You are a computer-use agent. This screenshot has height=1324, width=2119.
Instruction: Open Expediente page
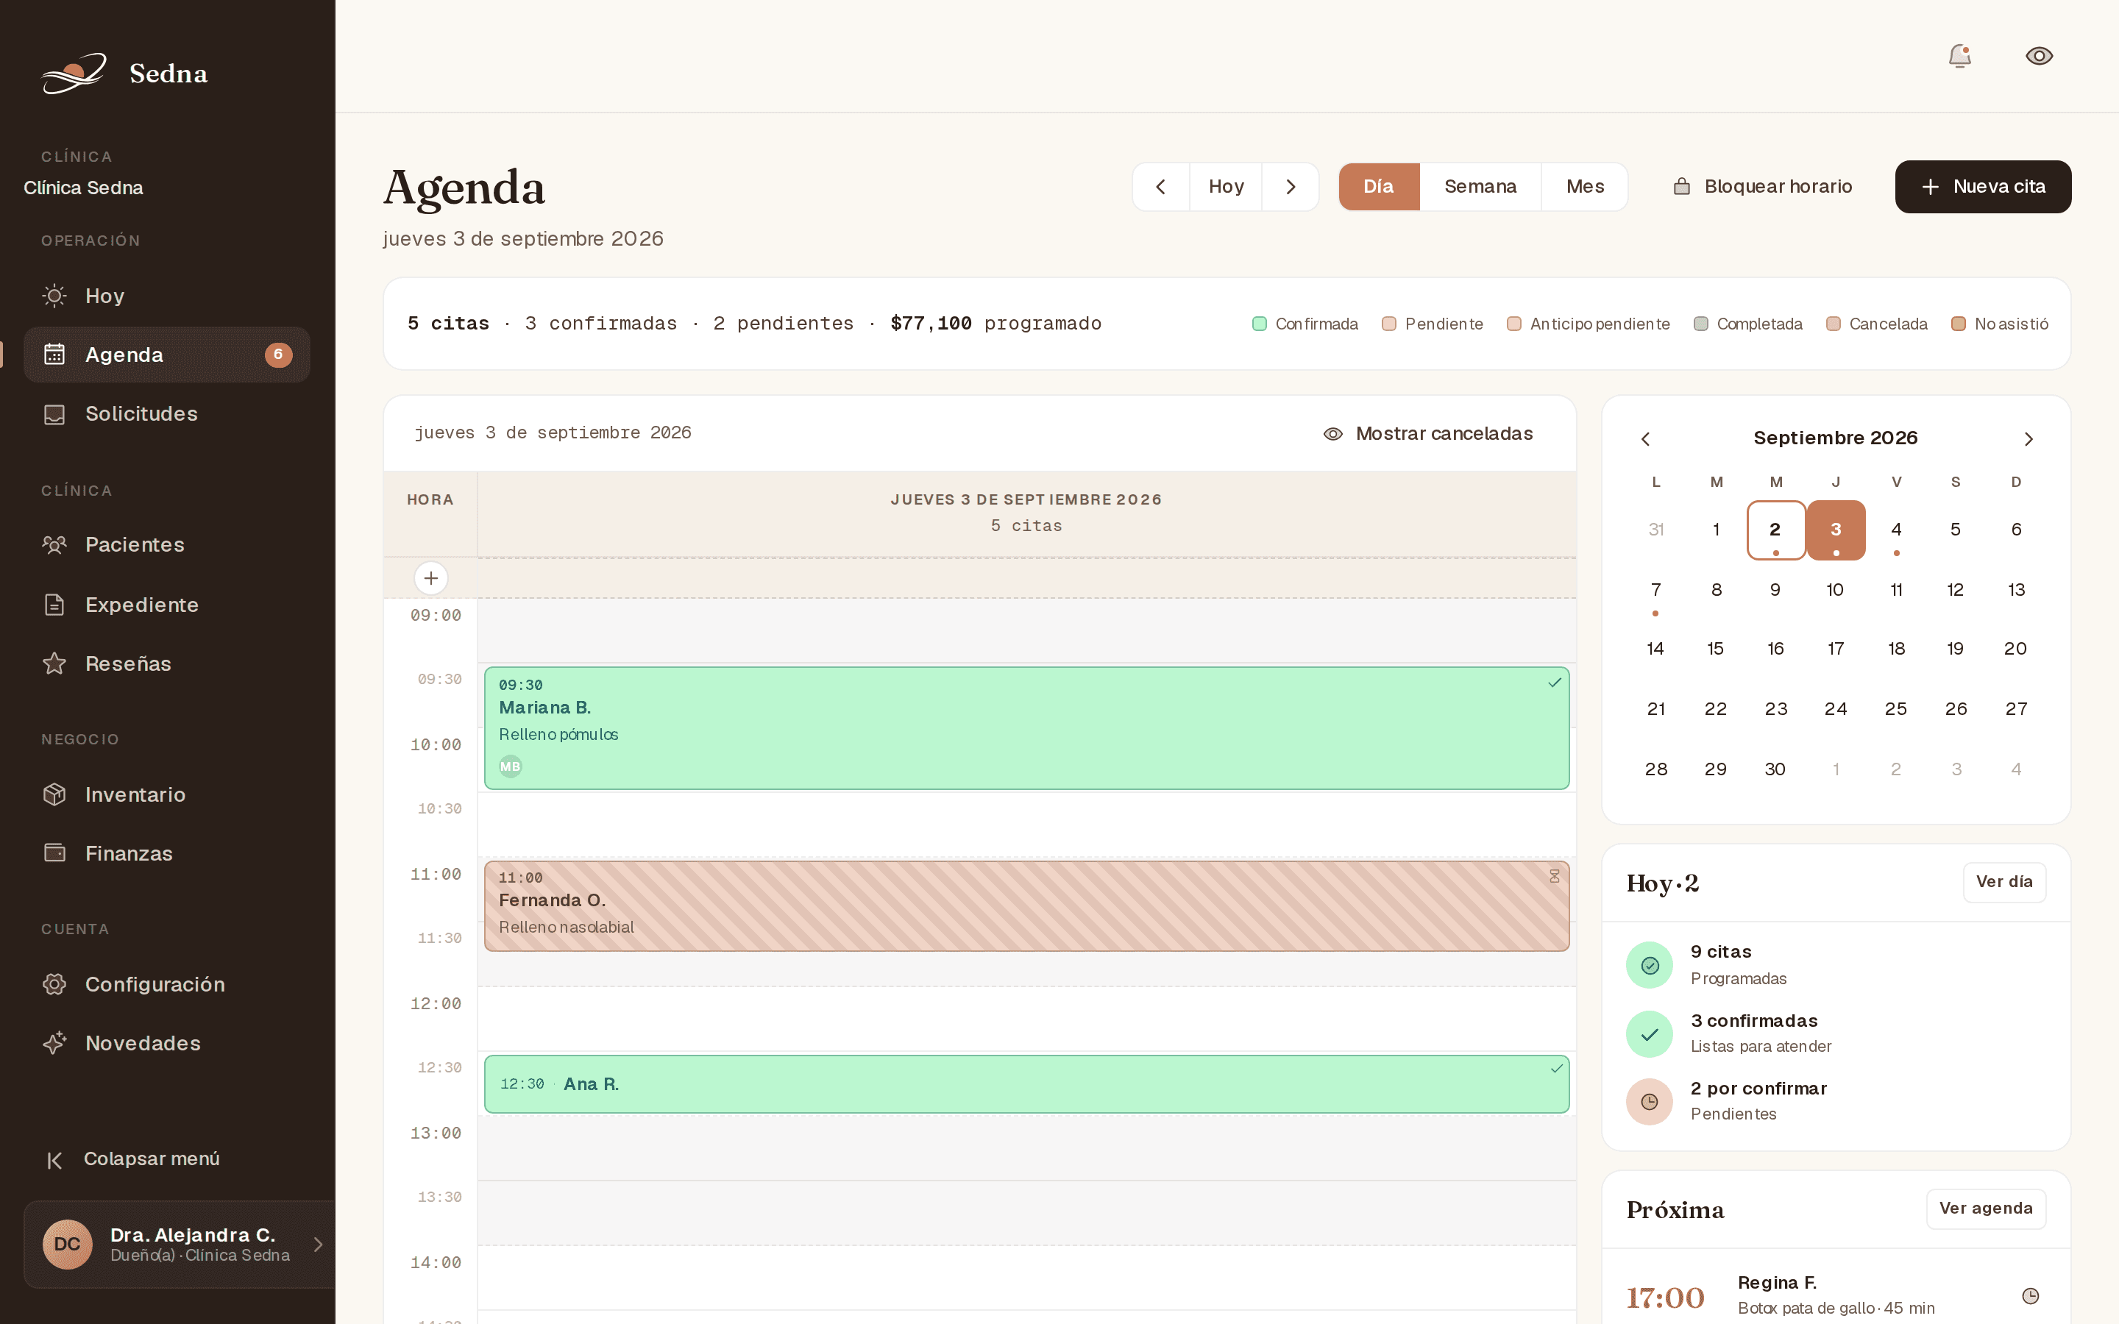pos(166,604)
